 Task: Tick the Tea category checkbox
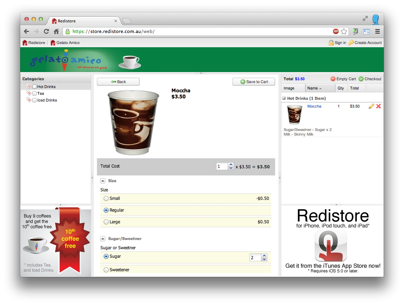34,93
